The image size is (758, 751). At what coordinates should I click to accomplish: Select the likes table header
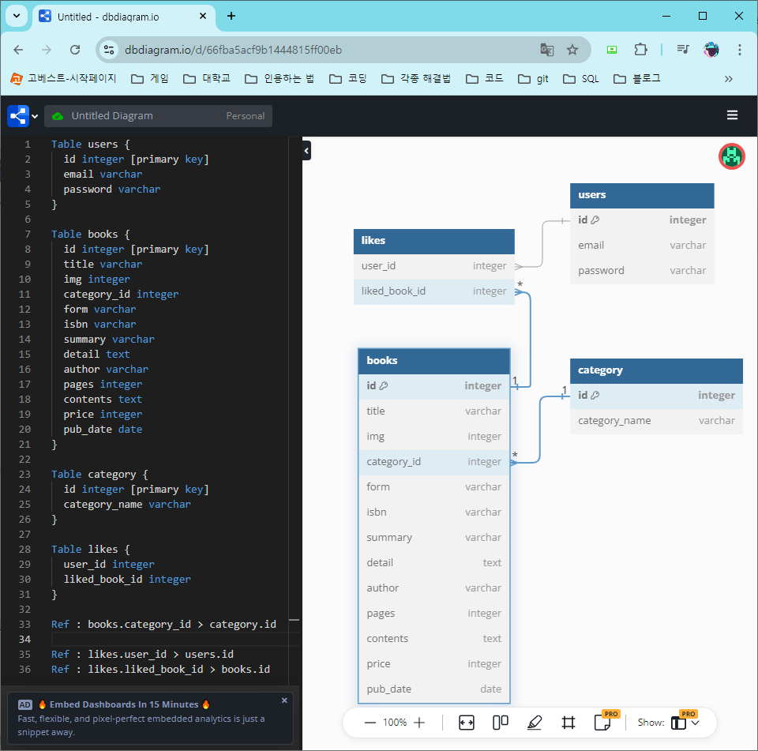[x=433, y=241]
